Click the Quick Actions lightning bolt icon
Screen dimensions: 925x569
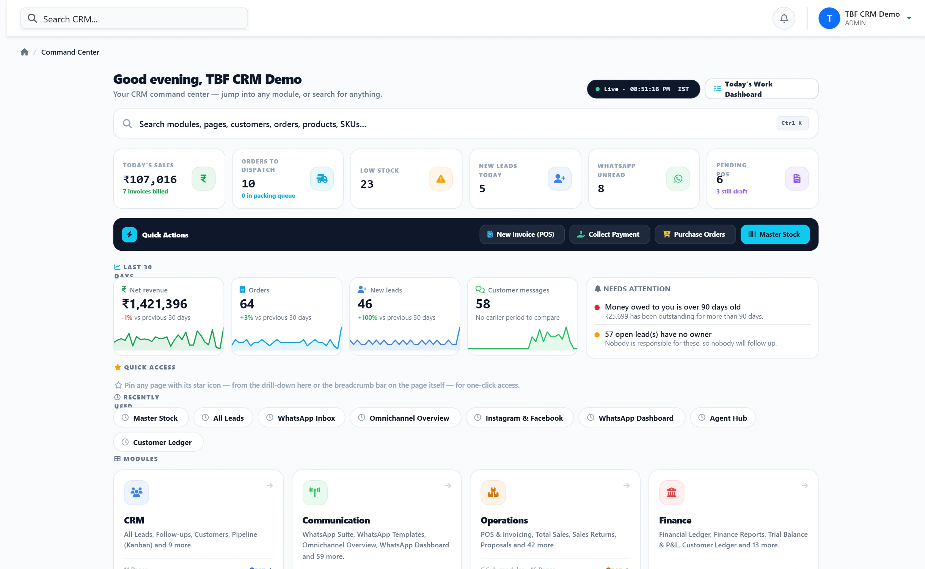(x=129, y=235)
